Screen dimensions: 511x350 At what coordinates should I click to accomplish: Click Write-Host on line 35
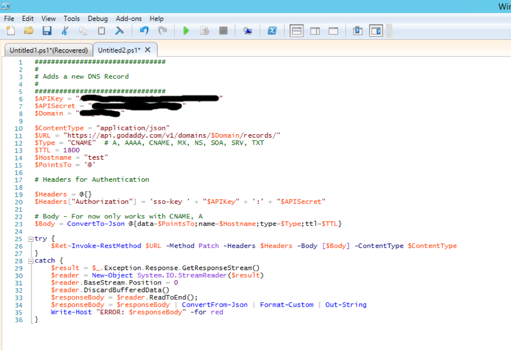(x=71, y=312)
